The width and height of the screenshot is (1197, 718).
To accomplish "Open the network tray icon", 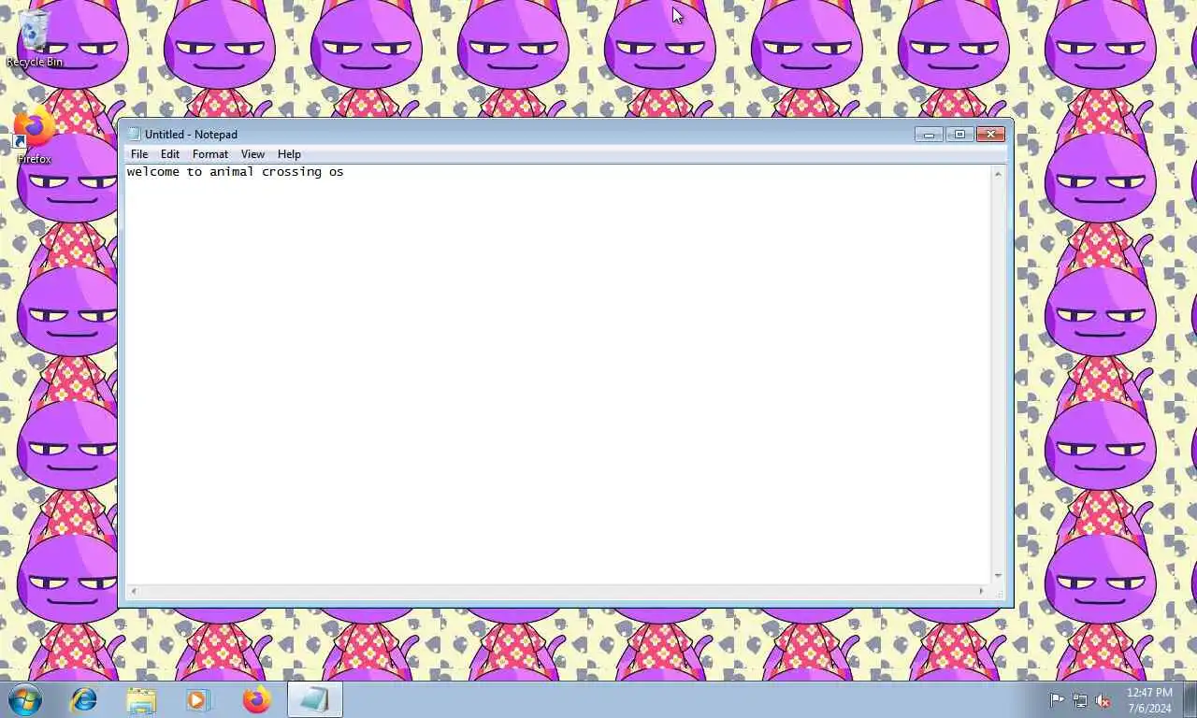I will click(1080, 699).
